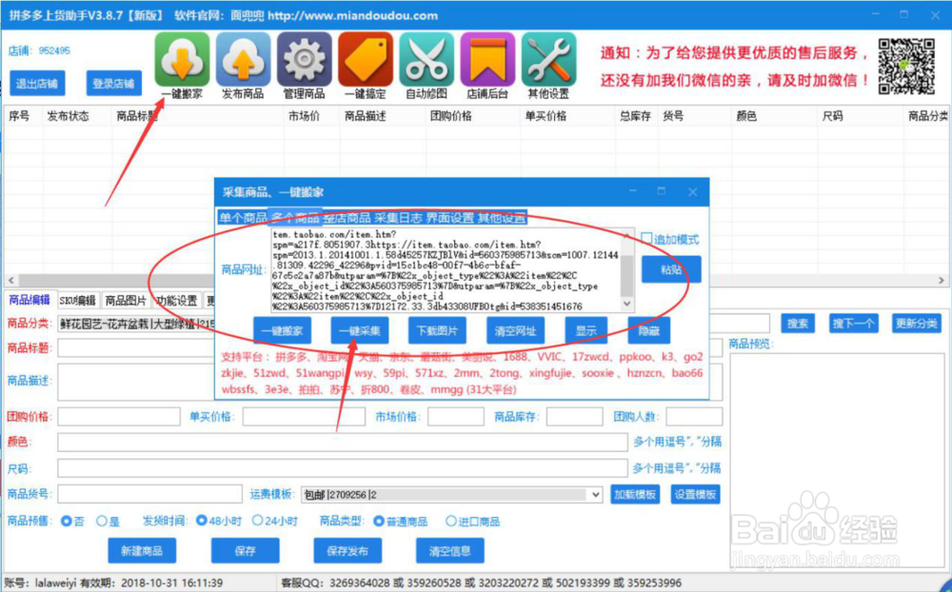This screenshot has width=952, height=592.
Task: Click 粘贴 button
Action: click(671, 269)
